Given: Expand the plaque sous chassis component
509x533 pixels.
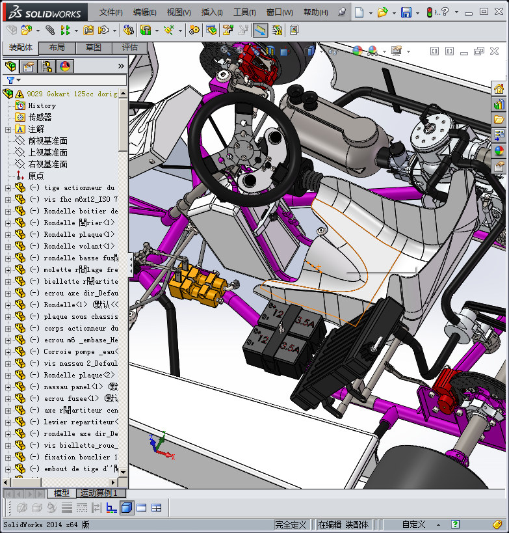Looking at the screenshot, I should click(8, 317).
